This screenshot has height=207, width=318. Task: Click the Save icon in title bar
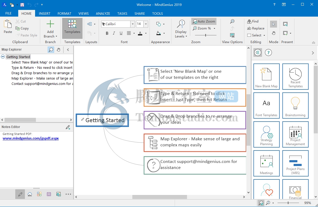22,5
